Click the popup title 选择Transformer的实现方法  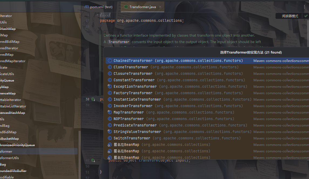point(251,52)
